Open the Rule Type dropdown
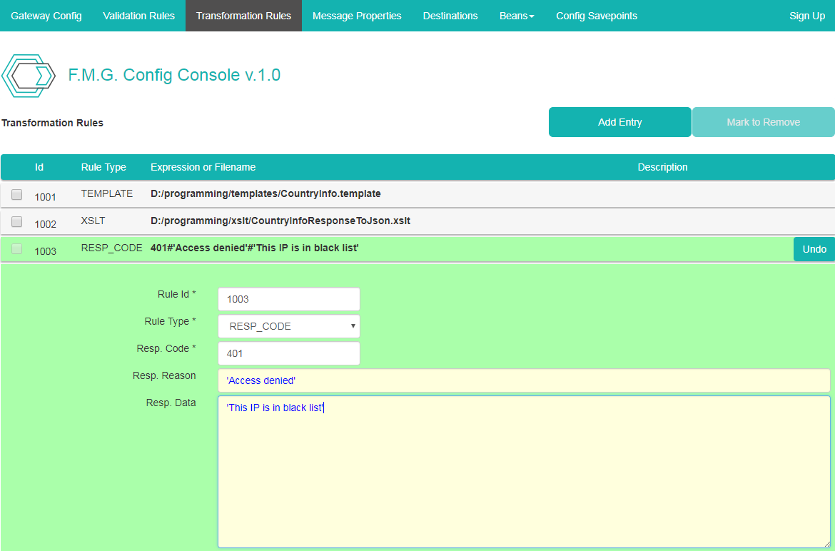Image resolution: width=835 pixels, height=551 pixels. pos(288,326)
